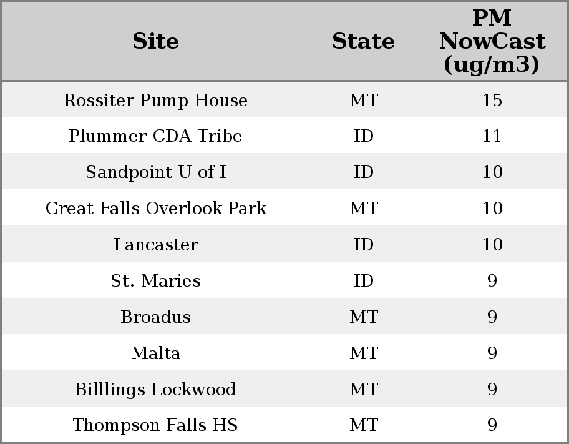Viewport: 569px width, 444px height.
Task: Click Plummer CDA Tribe NowCast value 11
Action: 492,136
